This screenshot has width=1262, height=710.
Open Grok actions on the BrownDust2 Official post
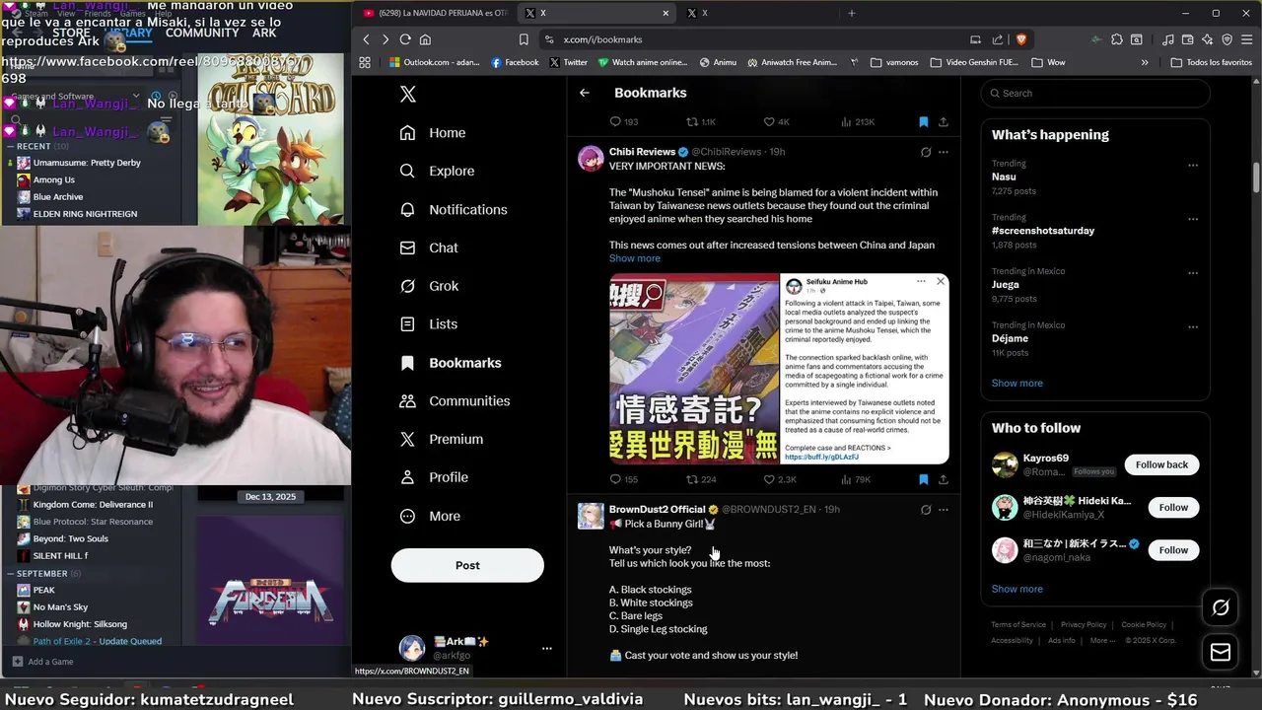[x=925, y=510]
